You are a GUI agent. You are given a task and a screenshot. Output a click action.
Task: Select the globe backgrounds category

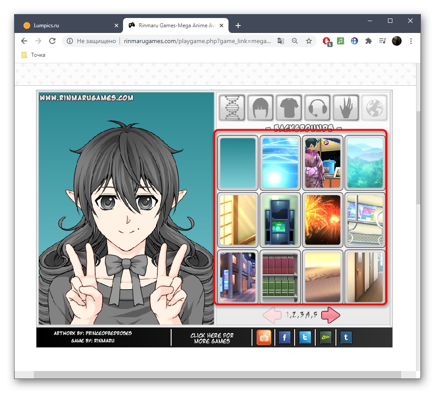click(374, 108)
